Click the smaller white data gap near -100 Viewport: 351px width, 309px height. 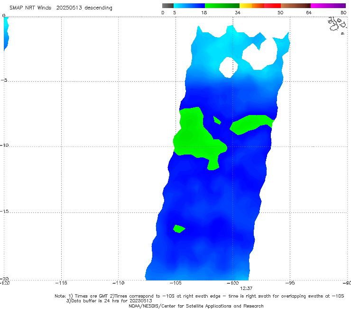[229, 68]
